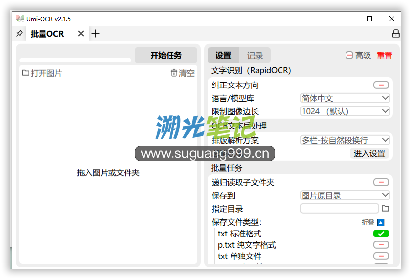Enable 递归读取子文件夹 switch
This screenshot has width=411, height=279.
(x=381, y=182)
